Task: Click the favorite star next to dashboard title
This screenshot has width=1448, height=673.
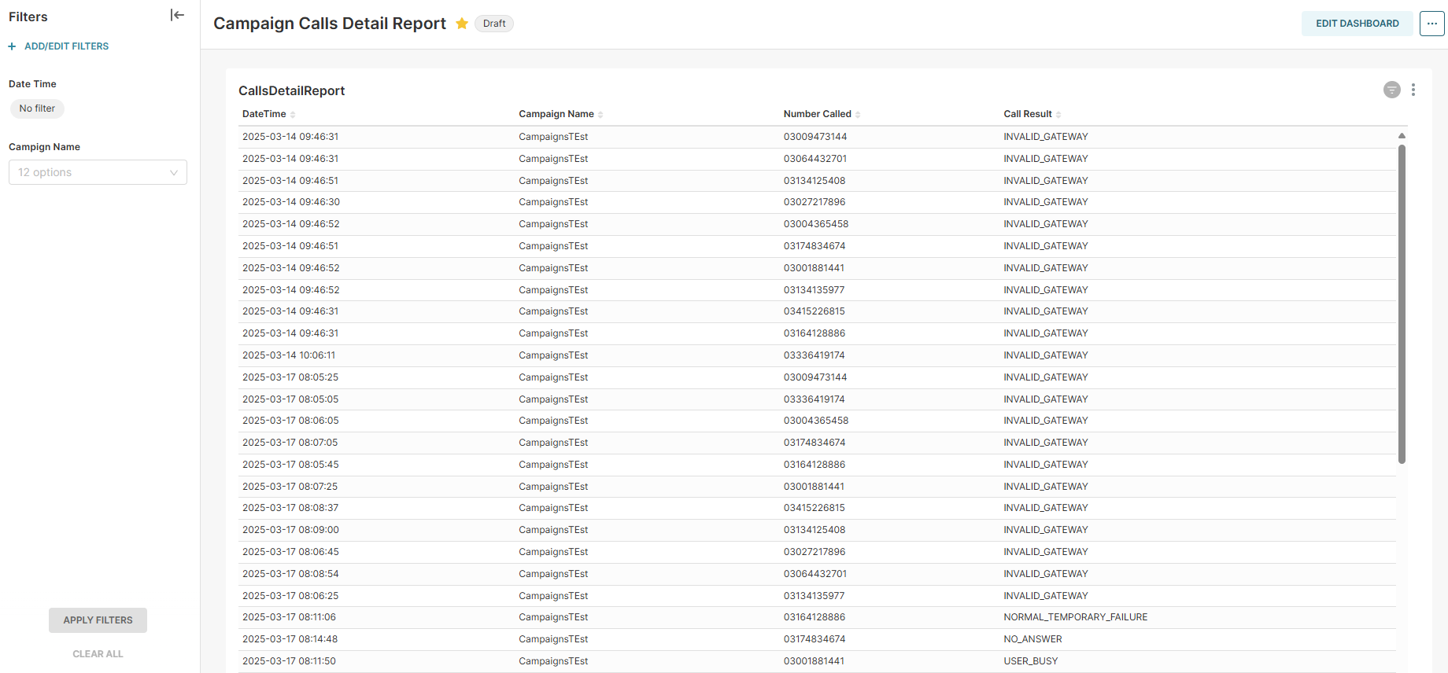Action: click(462, 24)
